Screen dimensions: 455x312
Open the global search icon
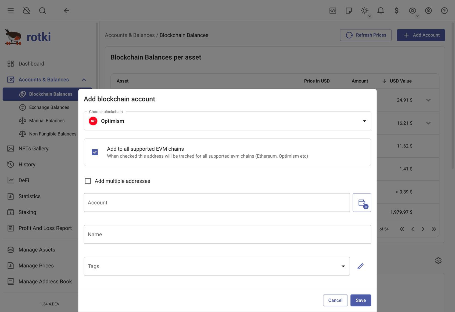(x=42, y=10)
